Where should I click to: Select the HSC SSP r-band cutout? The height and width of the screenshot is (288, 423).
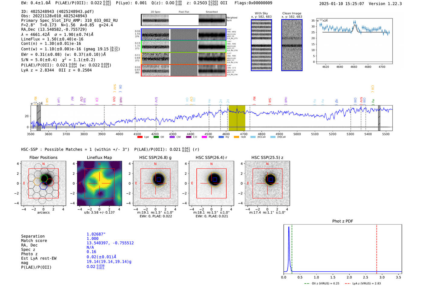click(x=211, y=183)
